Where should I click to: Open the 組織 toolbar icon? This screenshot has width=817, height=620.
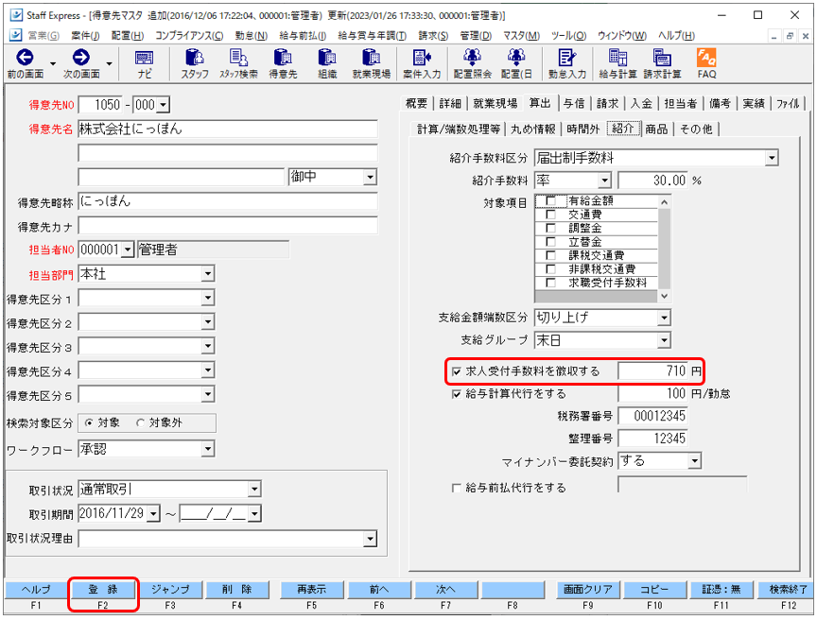point(327,58)
